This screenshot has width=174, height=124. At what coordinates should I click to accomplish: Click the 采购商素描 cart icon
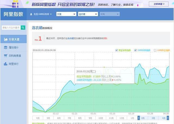(5, 56)
